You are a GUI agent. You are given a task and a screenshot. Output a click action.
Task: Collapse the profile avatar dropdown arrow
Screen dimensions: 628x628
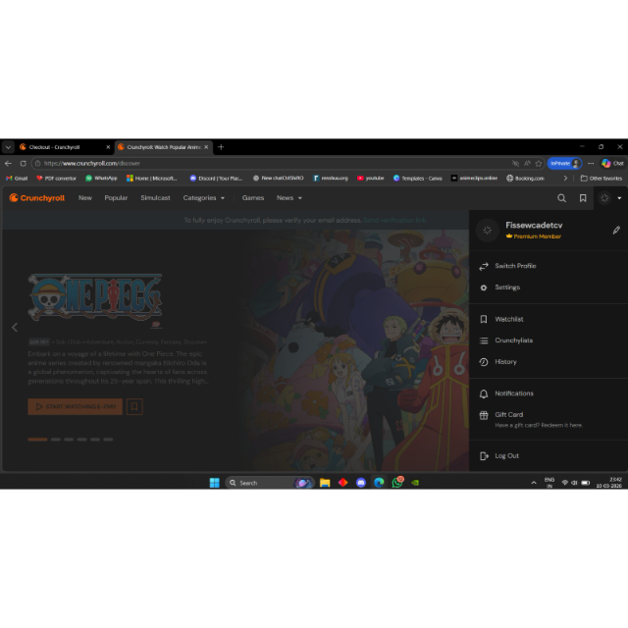point(619,198)
